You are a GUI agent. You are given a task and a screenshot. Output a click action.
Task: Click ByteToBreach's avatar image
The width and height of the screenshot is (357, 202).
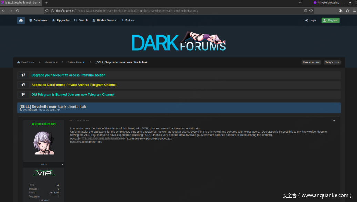coord(43,143)
